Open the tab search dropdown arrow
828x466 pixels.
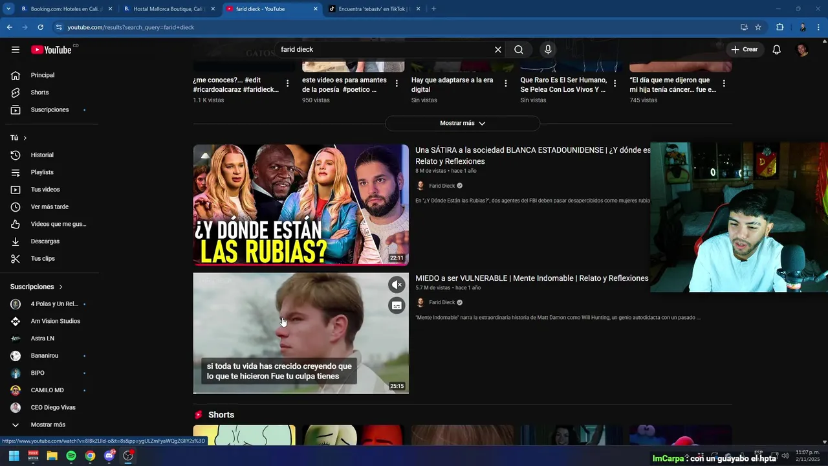(8, 9)
